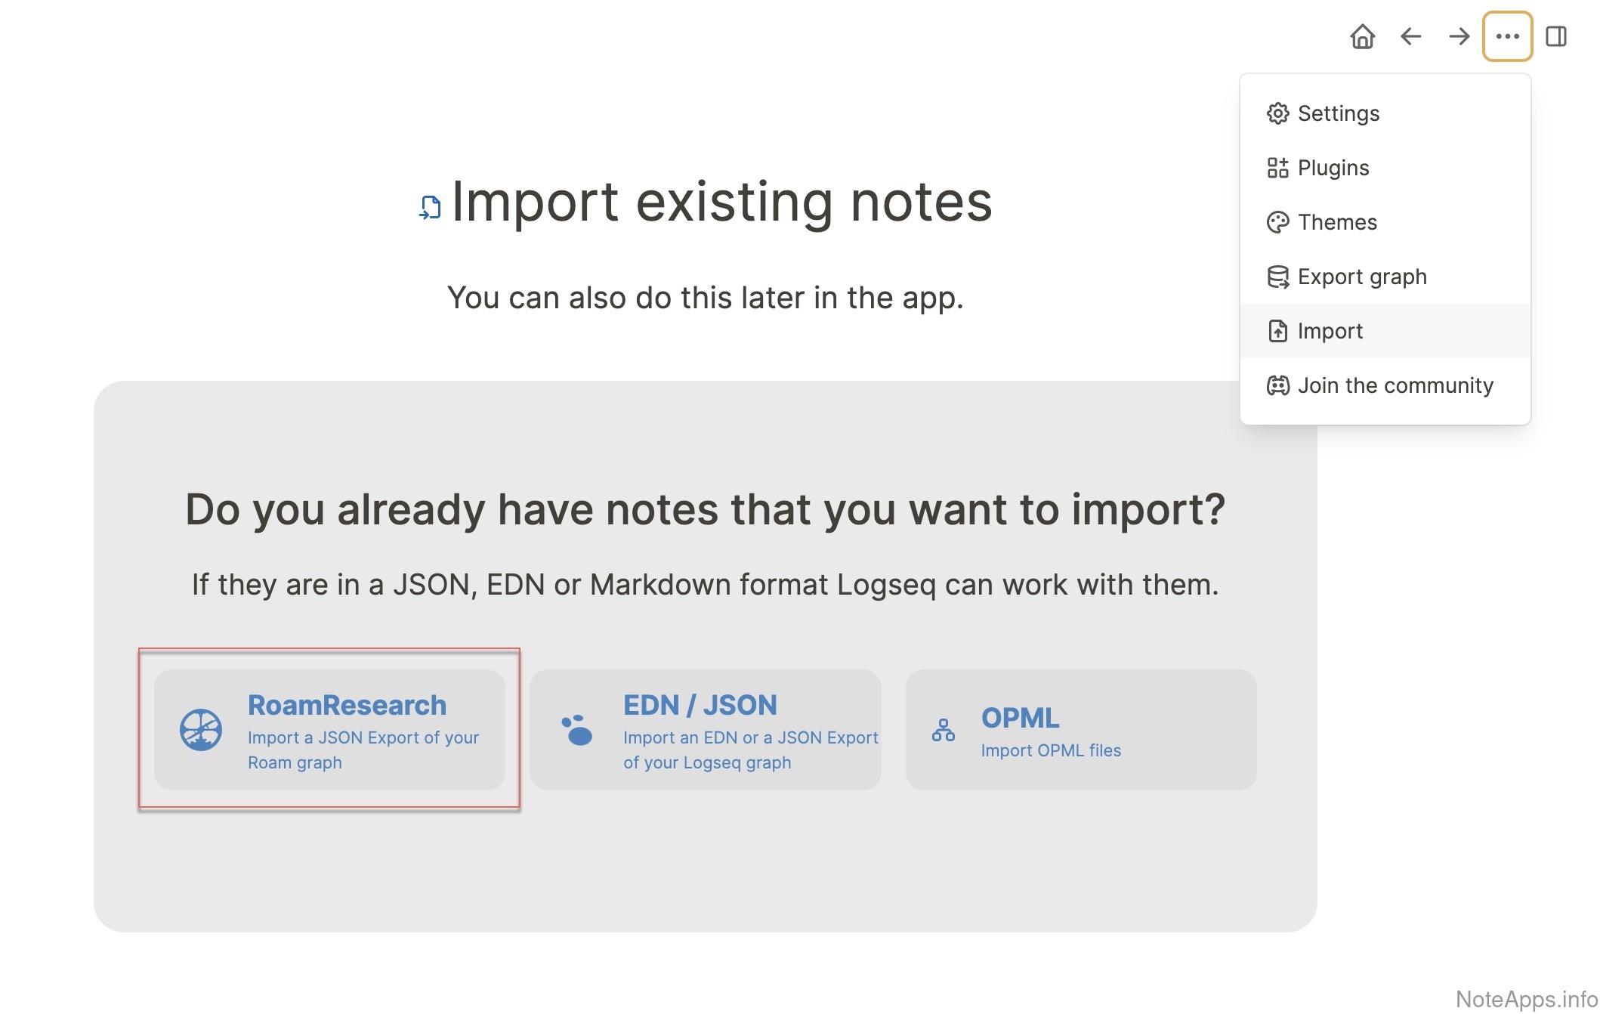The image size is (1600, 1014).
Task: Click the import icon beside the page title
Action: [x=430, y=207]
